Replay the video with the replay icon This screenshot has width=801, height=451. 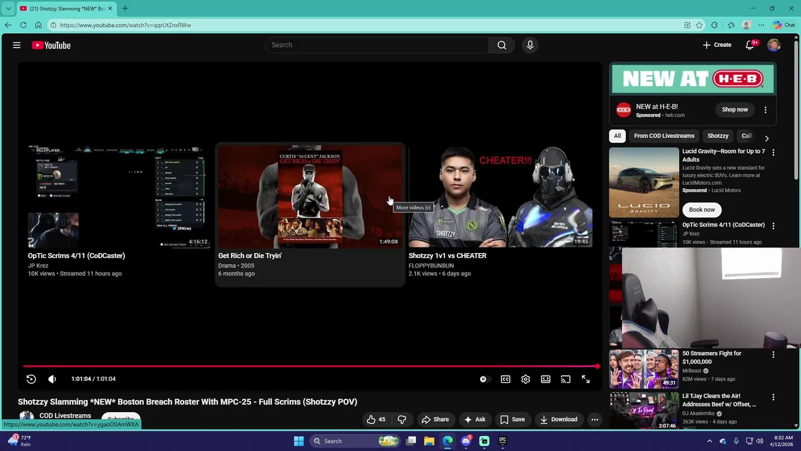click(31, 379)
